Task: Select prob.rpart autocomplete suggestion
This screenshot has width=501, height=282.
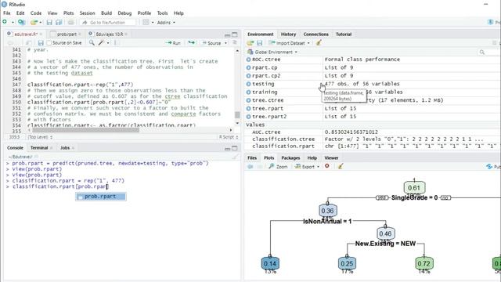Action: tap(101, 197)
